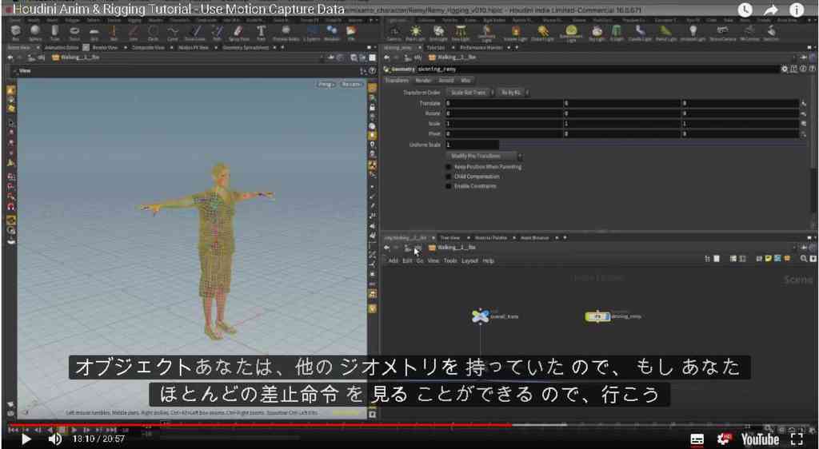Select the Box shelf tool
The width and height of the screenshot is (819, 449).
click(16, 33)
